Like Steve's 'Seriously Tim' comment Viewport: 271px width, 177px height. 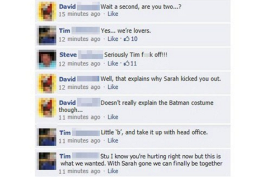(x=113, y=63)
